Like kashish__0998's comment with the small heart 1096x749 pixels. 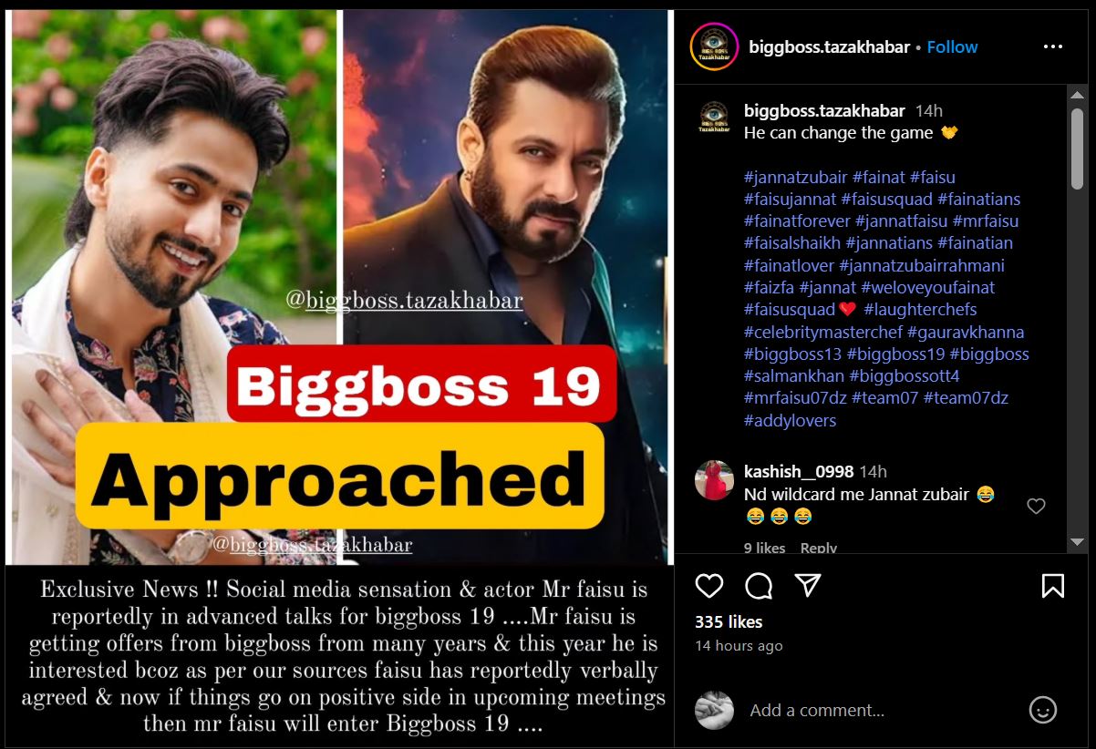click(x=1036, y=506)
